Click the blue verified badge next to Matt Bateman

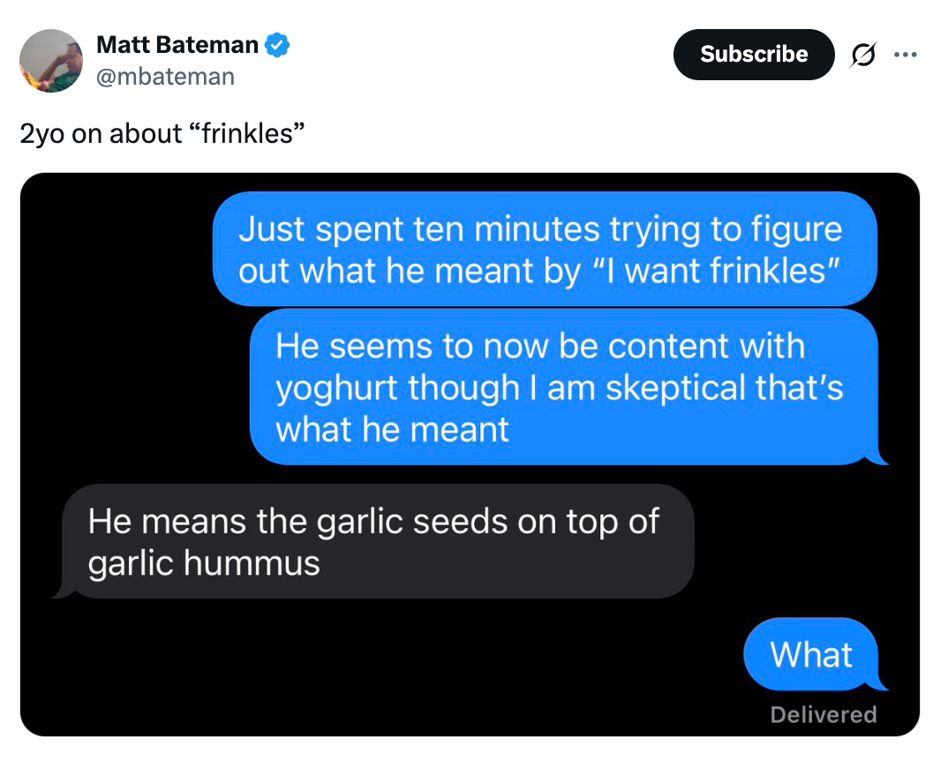point(276,44)
